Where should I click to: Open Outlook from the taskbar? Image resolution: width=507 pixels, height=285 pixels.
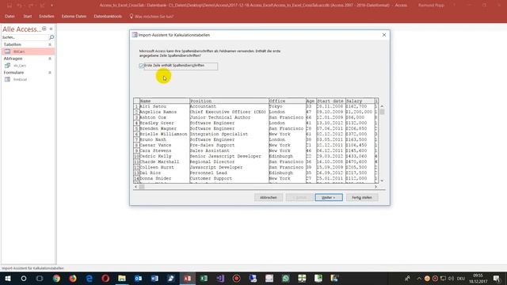coord(139,278)
